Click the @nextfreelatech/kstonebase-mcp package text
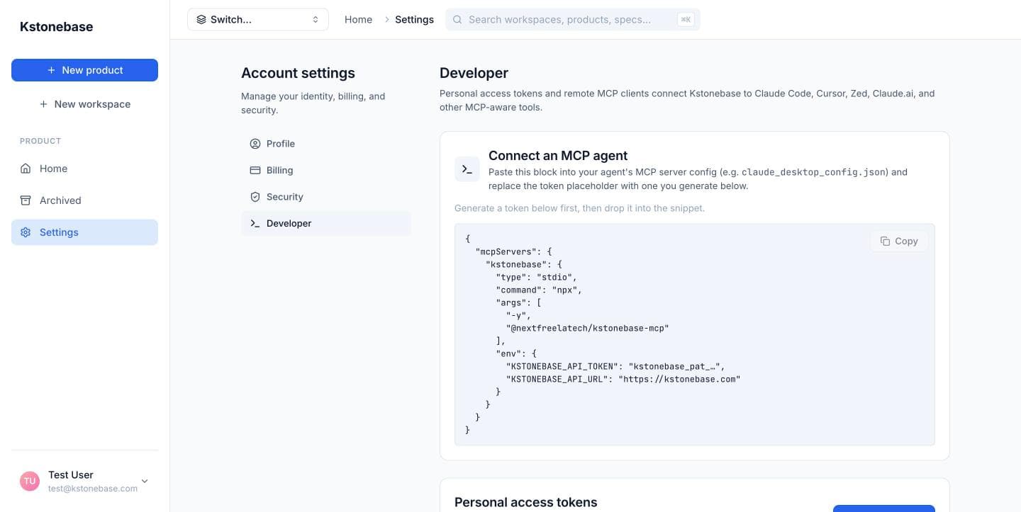The height and width of the screenshot is (512, 1021). point(587,328)
